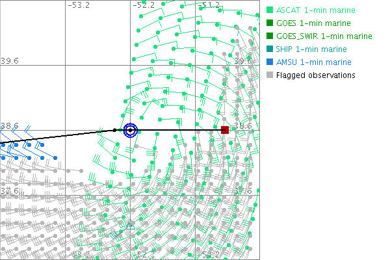The height and width of the screenshot is (260, 390).
Task: Click the ASCAT light green legend swatch
Action: 270,11
